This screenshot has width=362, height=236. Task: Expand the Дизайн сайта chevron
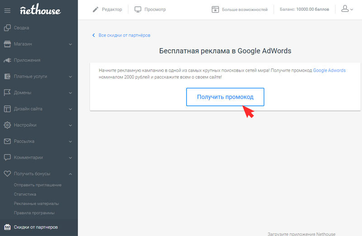pyautogui.click(x=71, y=109)
